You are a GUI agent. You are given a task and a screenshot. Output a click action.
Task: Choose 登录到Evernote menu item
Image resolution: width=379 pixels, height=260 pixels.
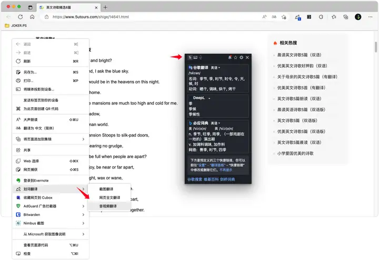tap(51, 180)
